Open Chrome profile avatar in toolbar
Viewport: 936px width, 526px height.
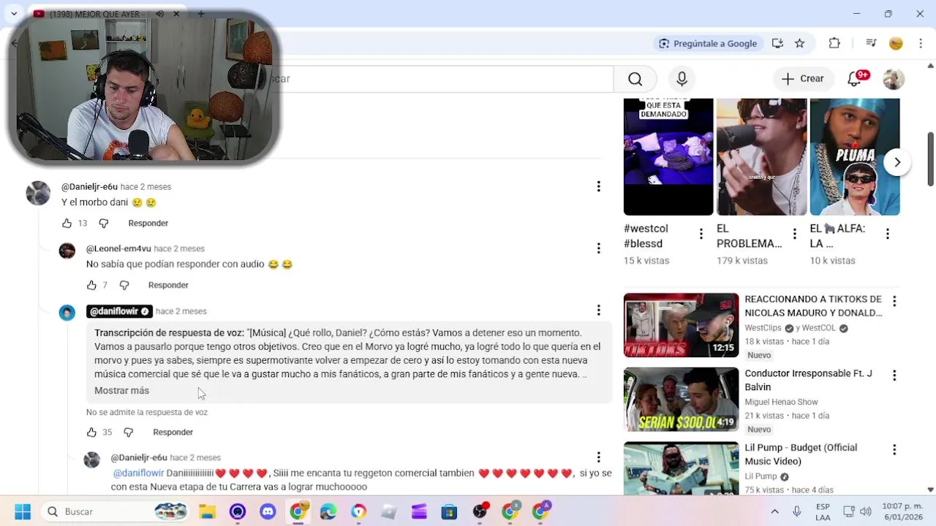(x=896, y=43)
